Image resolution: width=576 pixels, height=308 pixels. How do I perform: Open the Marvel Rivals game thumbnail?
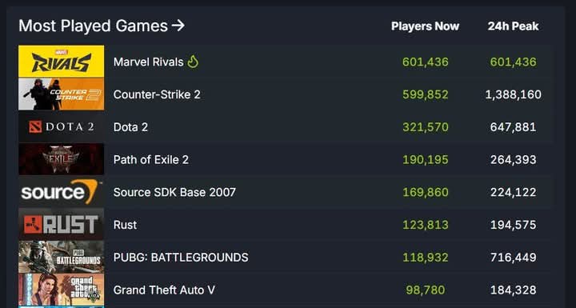pyautogui.click(x=62, y=62)
